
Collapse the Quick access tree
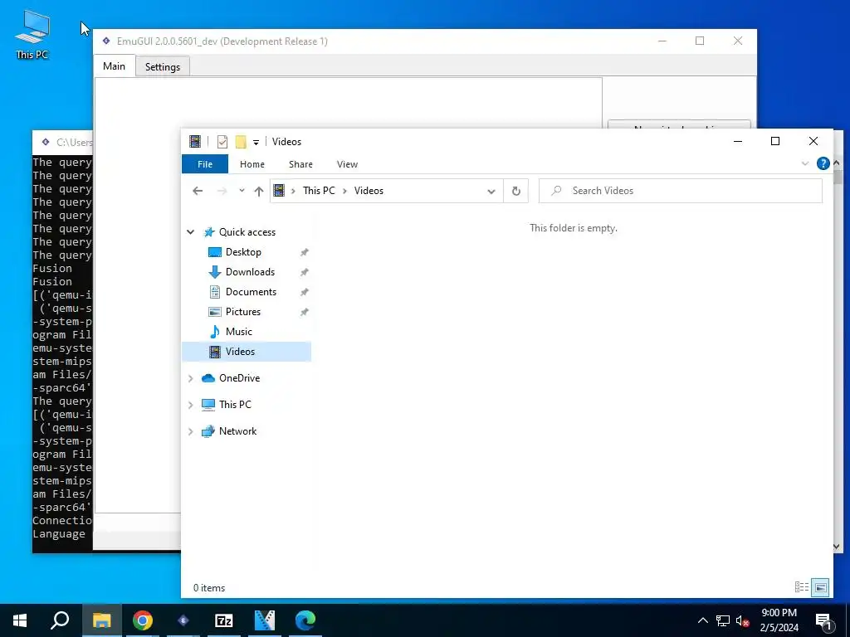(x=190, y=232)
